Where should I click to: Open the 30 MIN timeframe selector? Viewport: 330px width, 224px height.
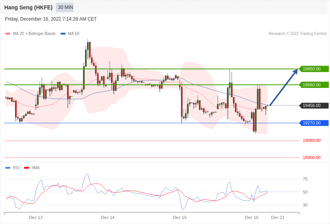click(x=64, y=7)
